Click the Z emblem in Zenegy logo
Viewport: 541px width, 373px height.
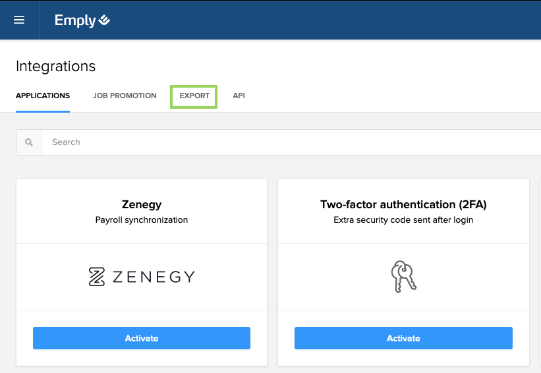point(97,276)
